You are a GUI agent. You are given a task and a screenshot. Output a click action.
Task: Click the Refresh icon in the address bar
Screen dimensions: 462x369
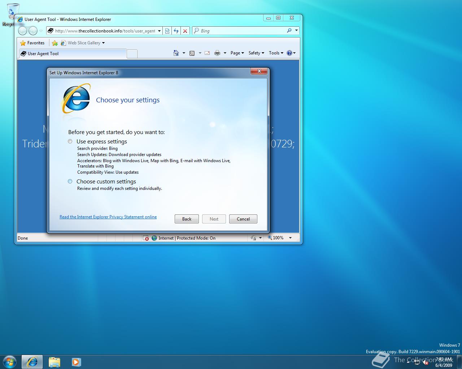pyautogui.click(x=176, y=31)
